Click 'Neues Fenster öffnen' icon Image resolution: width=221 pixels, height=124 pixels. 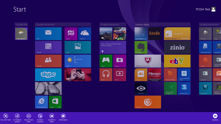[29, 116]
